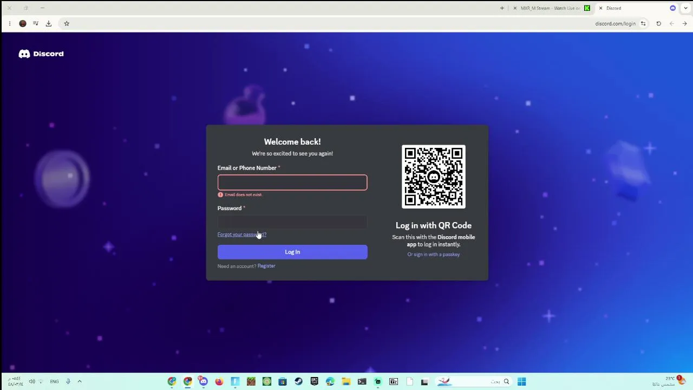The width and height of the screenshot is (693, 390).
Task: Open the volume control in system tray
Action: coord(32,381)
